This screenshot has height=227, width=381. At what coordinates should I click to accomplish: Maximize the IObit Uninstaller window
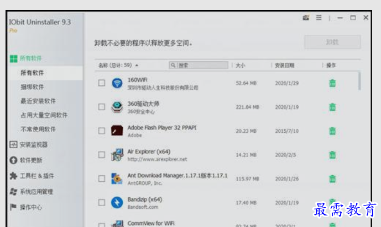pyautogui.click(x=353, y=18)
